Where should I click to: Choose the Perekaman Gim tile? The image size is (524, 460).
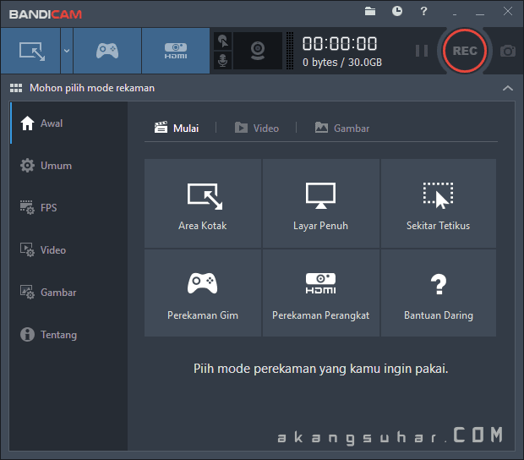pyautogui.click(x=203, y=293)
